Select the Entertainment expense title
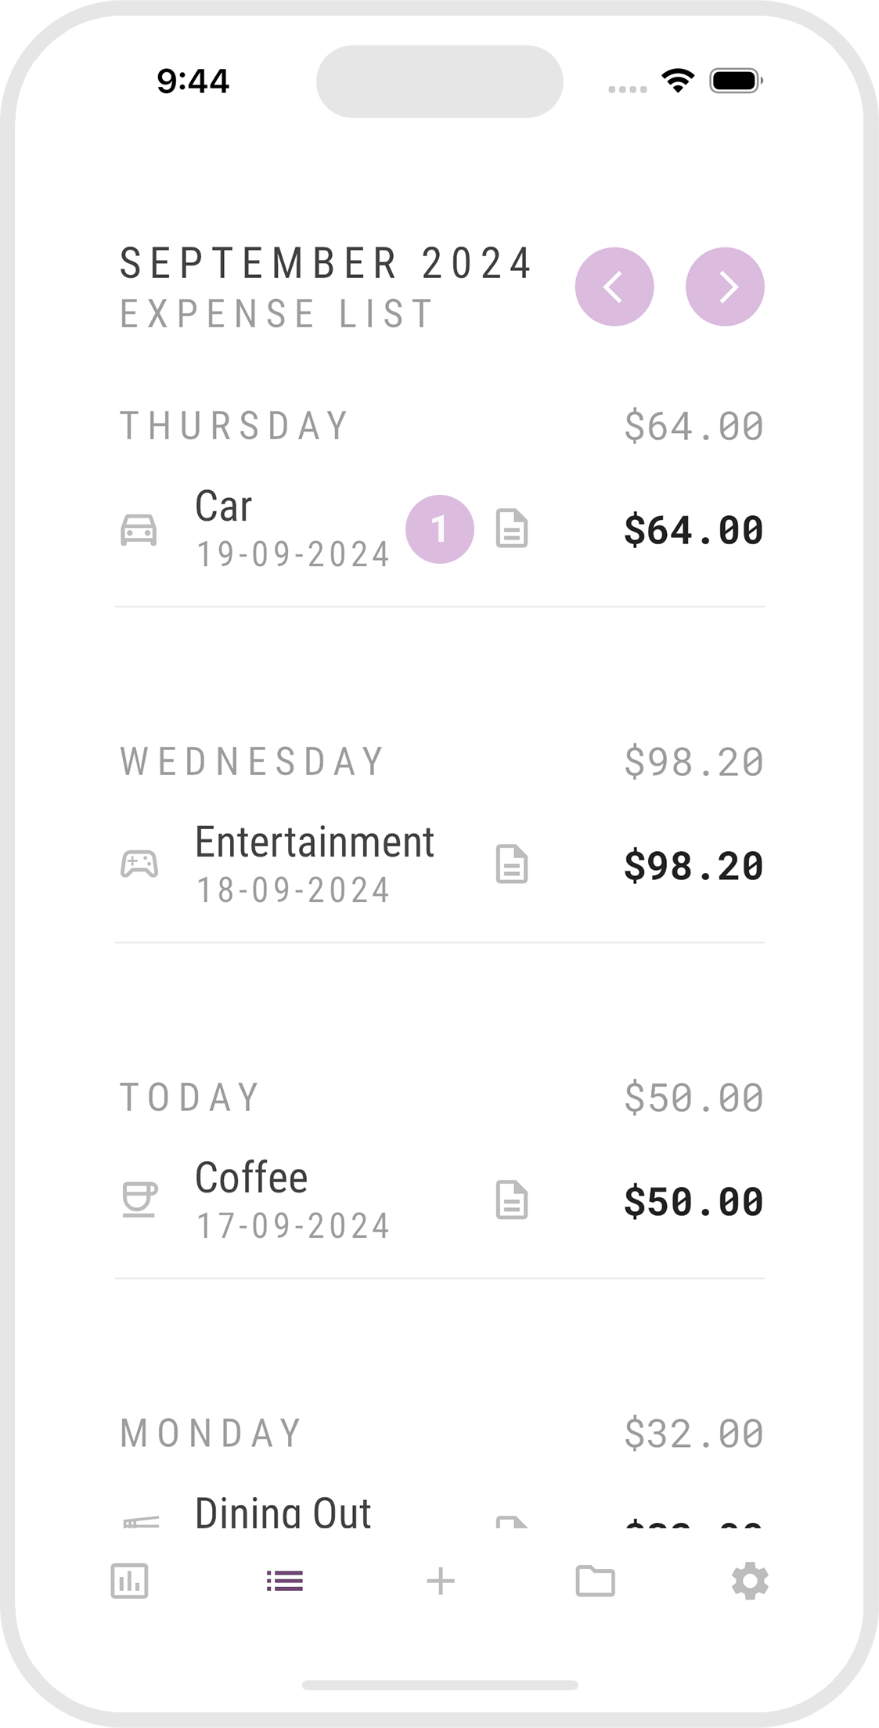This screenshot has width=879, height=1728. coord(315,842)
